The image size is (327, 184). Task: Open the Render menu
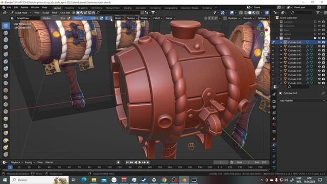(x=24, y=7)
